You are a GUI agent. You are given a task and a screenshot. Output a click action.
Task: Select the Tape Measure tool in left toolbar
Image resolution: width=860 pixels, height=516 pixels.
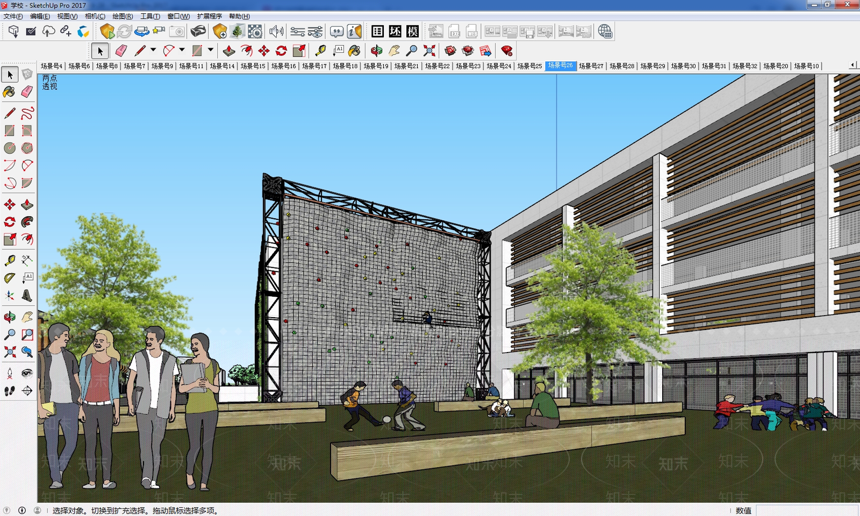tap(9, 261)
